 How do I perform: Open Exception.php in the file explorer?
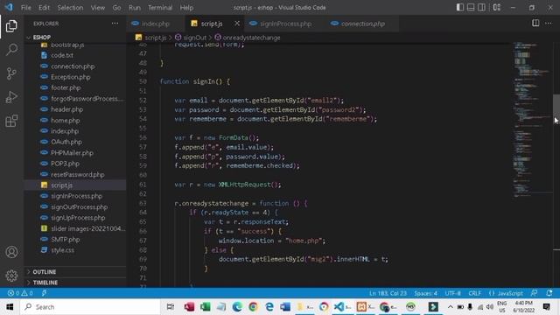70,77
